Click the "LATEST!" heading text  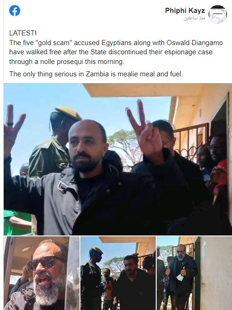(23, 33)
